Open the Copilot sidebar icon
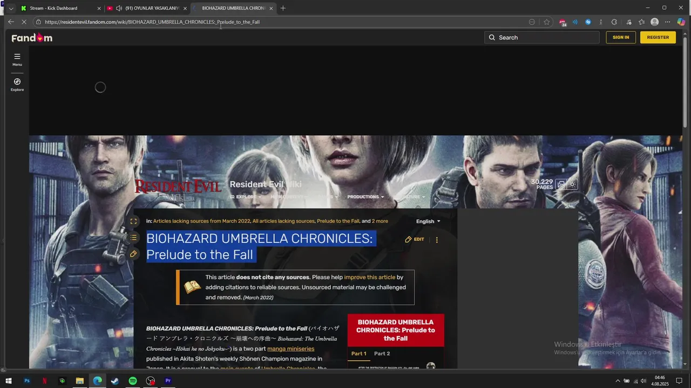Viewport: 691px width, 388px height. click(681, 22)
